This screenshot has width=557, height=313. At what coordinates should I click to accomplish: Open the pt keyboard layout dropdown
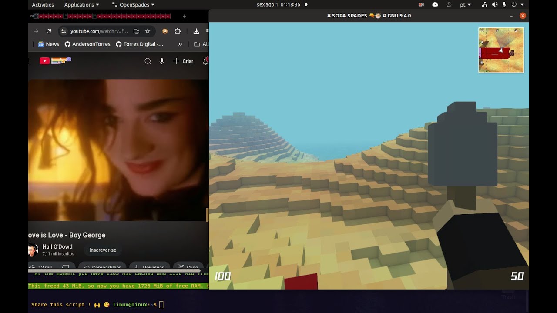(x=465, y=5)
